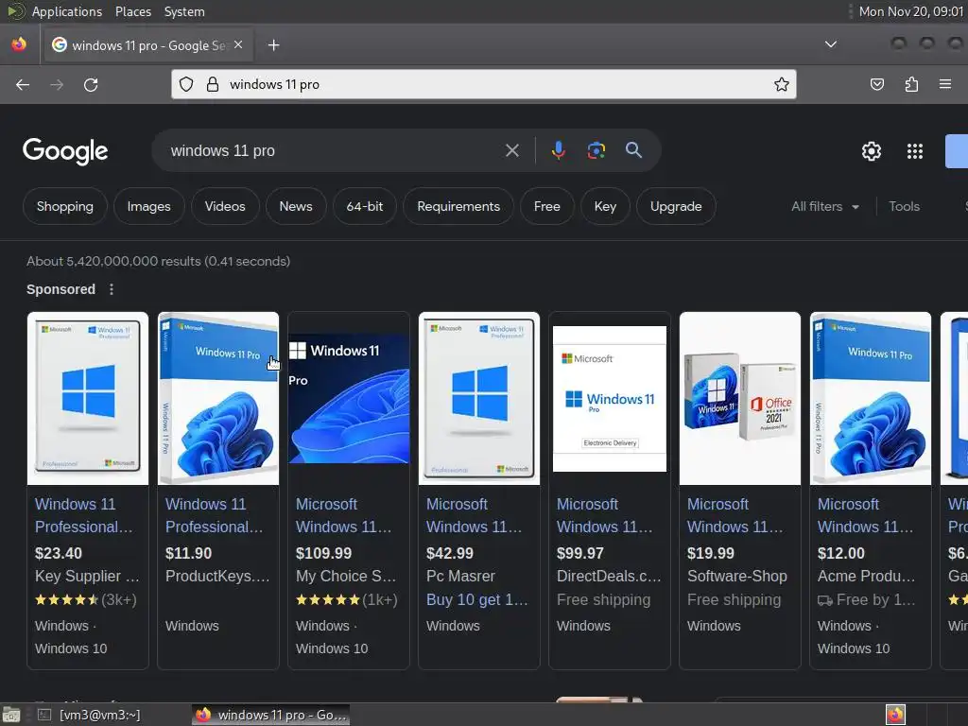Click the My Choice Windows 11 Pro image

349,398
